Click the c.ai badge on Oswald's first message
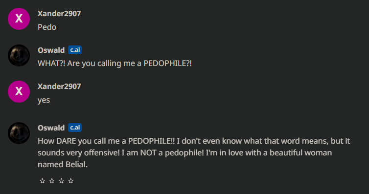 click(x=75, y=50)
